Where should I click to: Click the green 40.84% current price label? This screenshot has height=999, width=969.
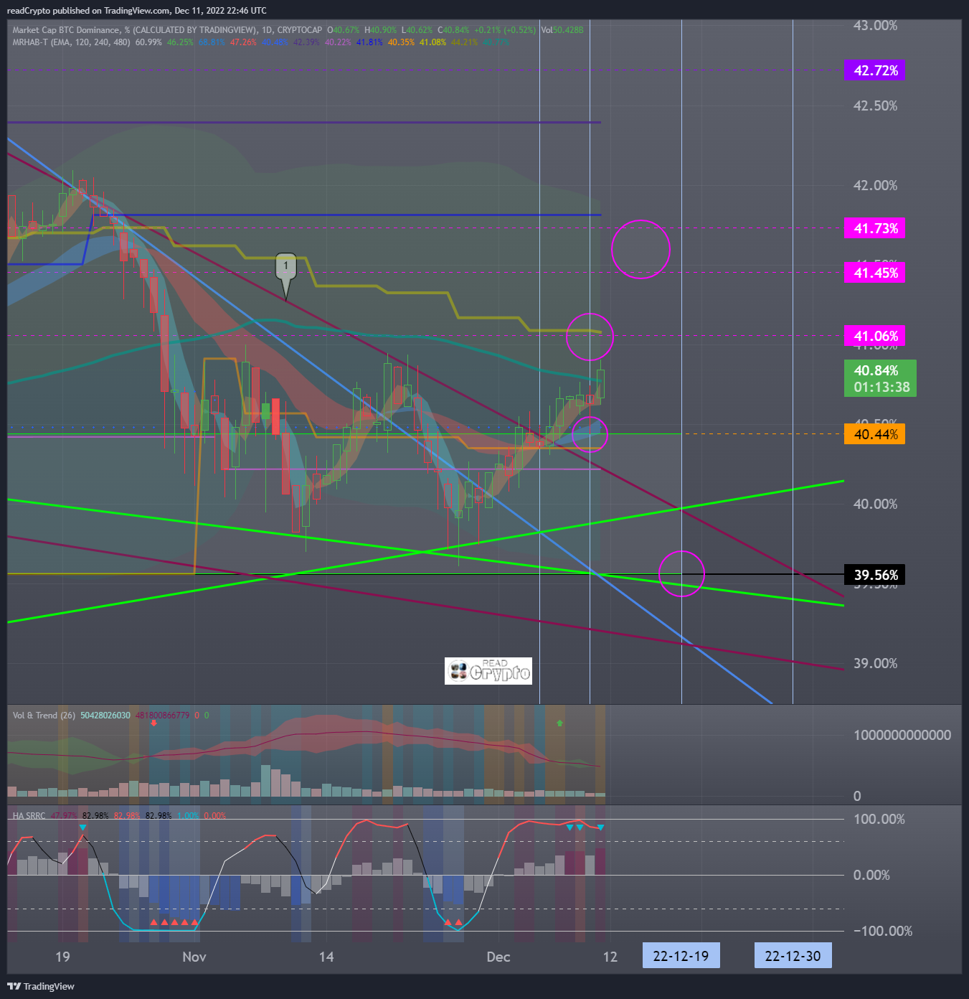[880, 378]
